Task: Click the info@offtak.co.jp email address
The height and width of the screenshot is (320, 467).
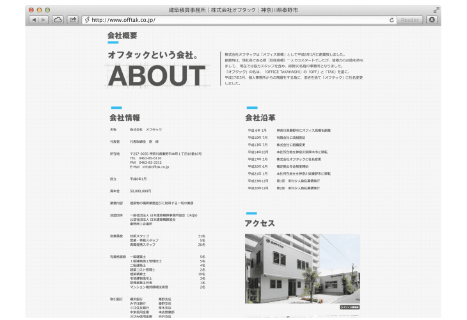Action: tap(155, 167)
